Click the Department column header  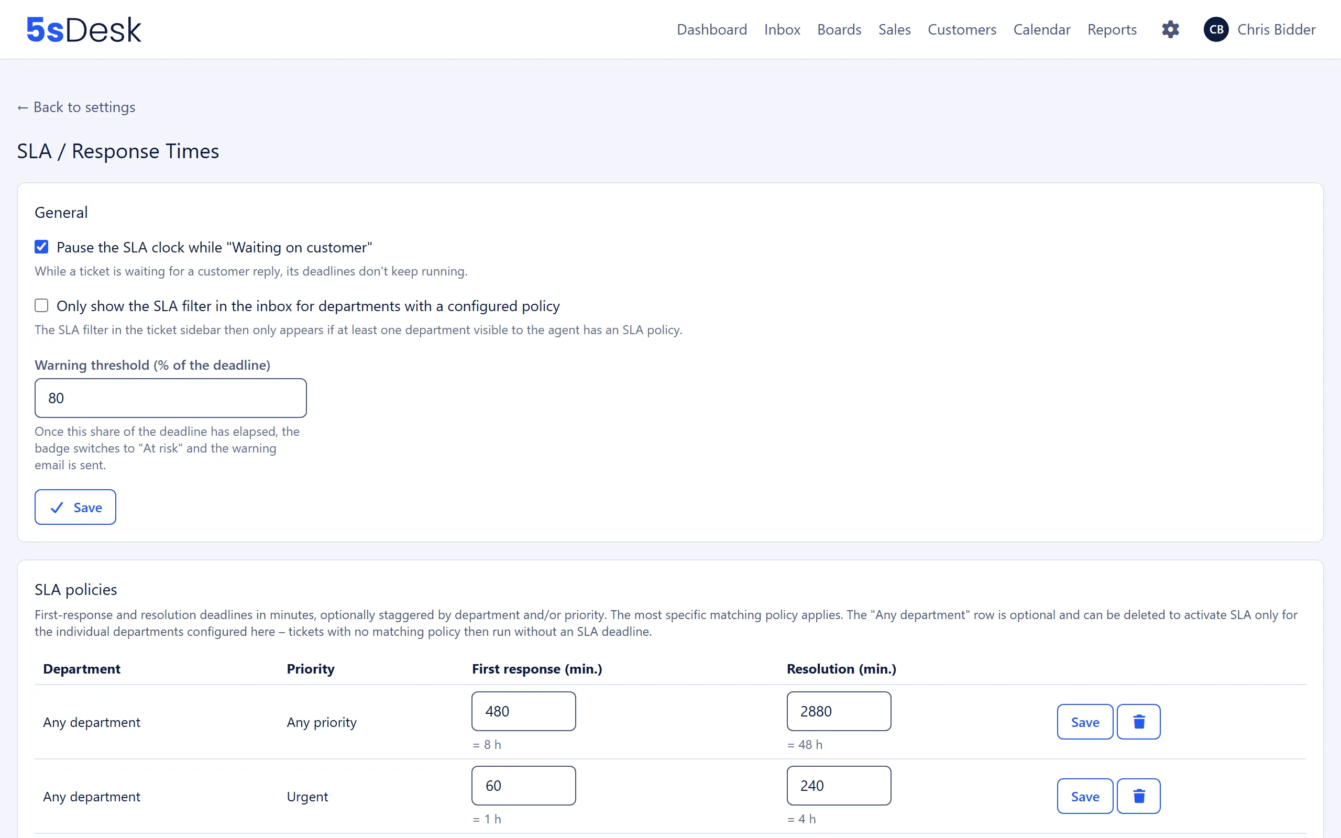pyautogui.click(x=82, y=669)
